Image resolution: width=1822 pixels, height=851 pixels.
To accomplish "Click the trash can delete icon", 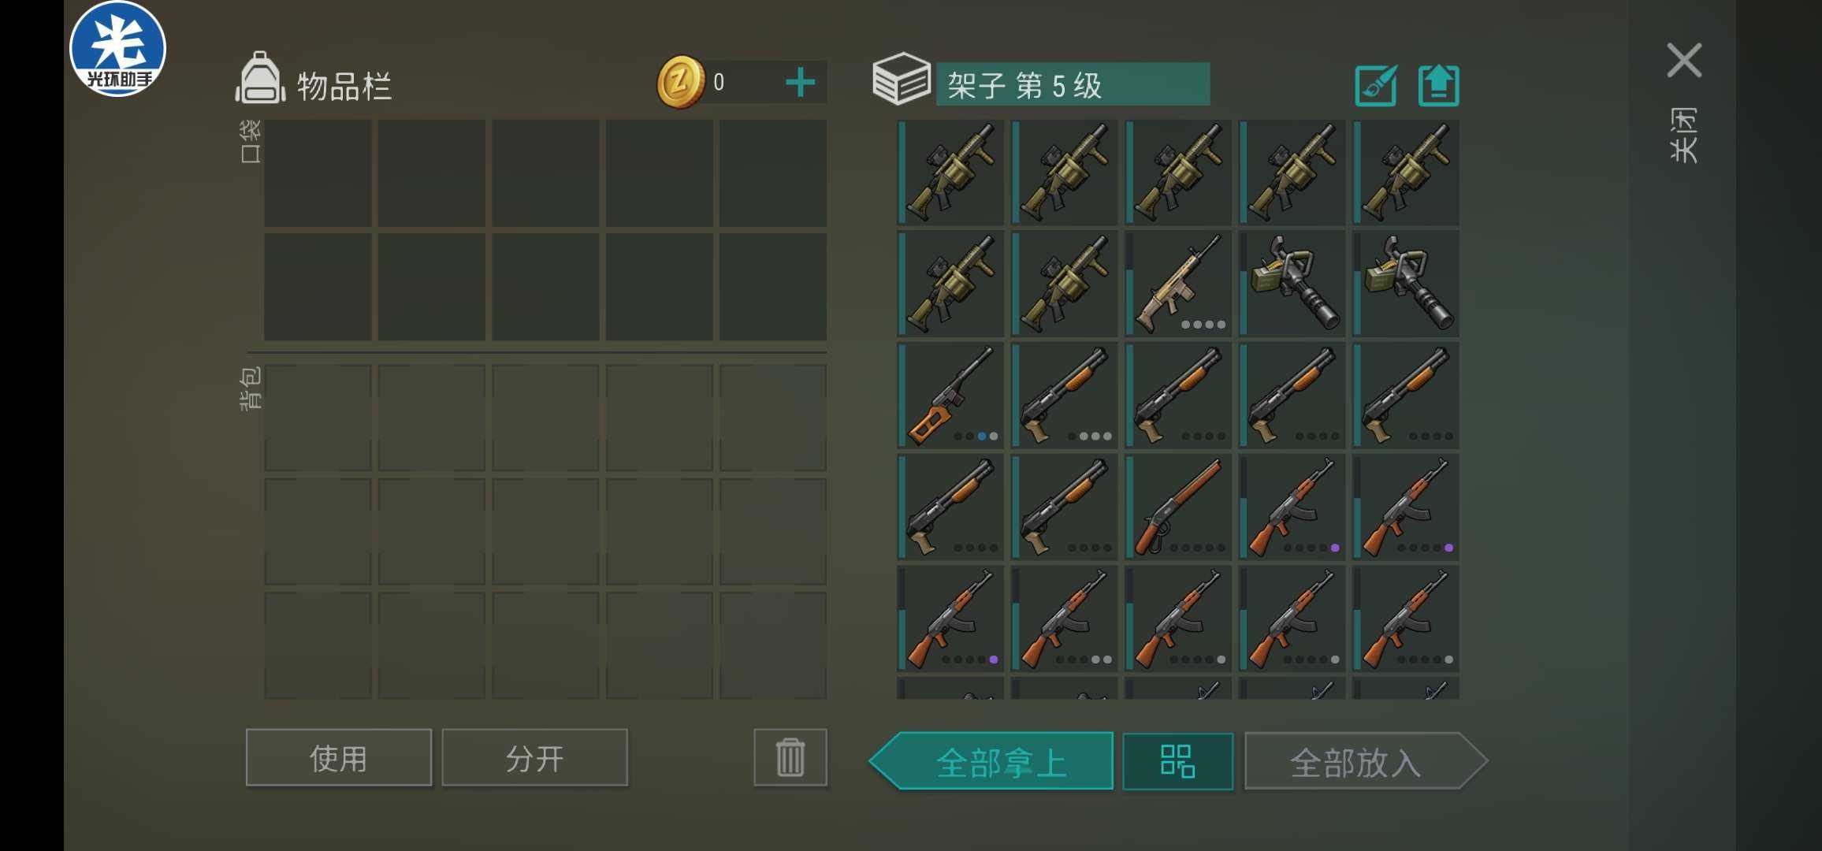I will tap(790, 757).
